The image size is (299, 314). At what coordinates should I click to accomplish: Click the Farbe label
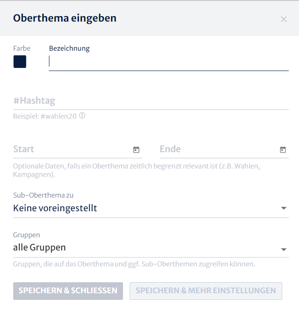(22, 49)
